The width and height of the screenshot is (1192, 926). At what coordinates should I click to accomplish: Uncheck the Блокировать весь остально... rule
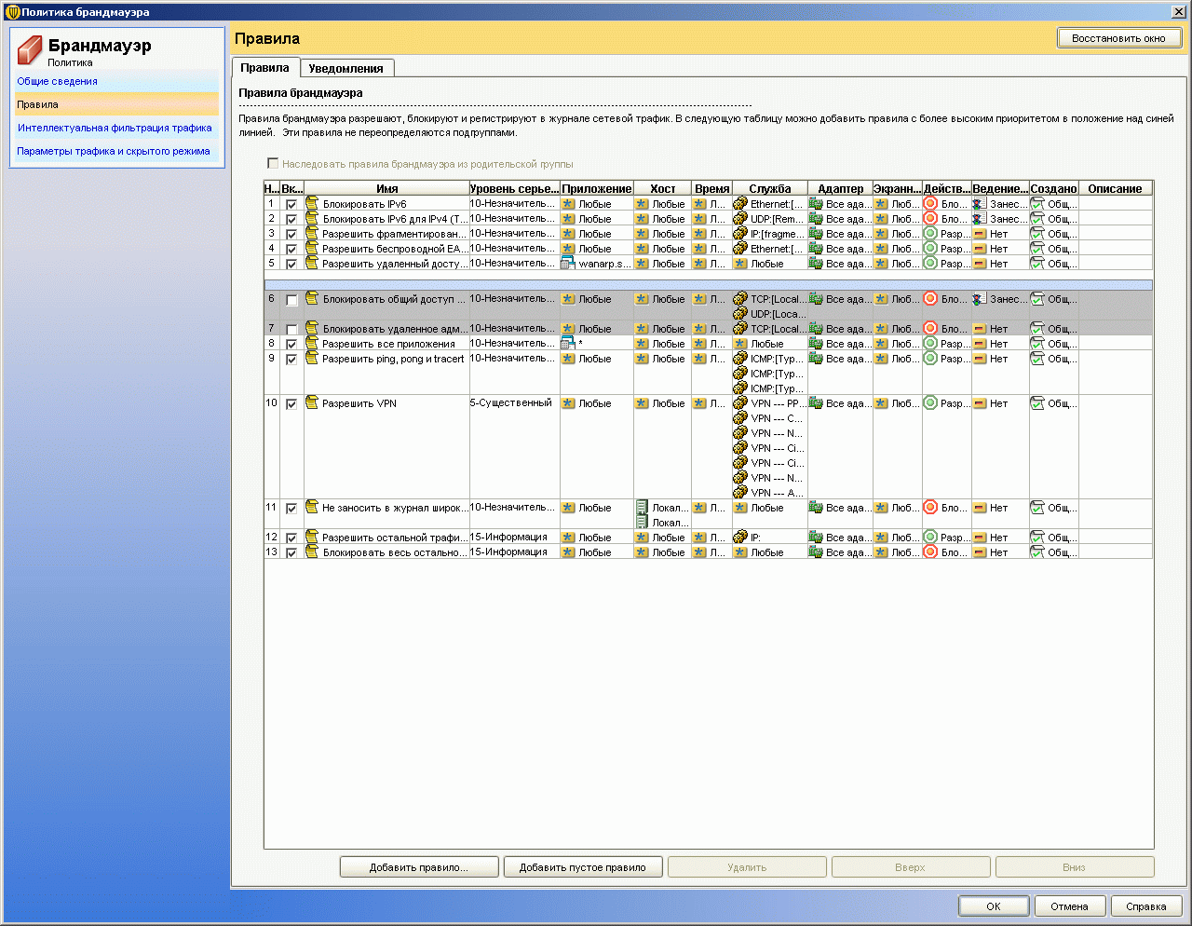tap(291, 552)
